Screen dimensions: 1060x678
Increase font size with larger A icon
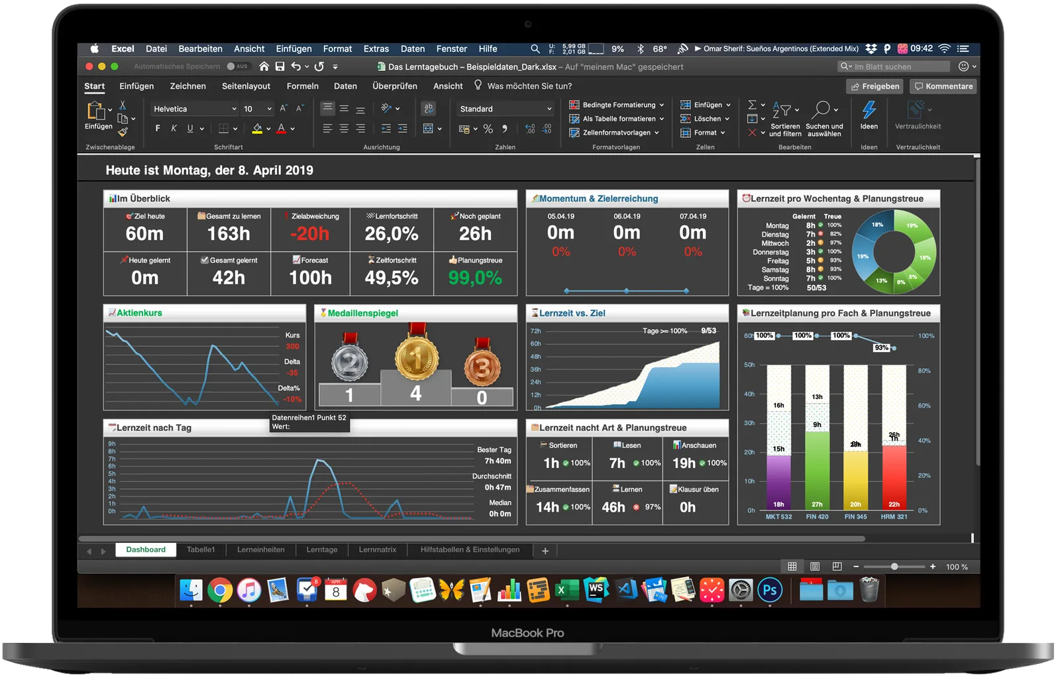(x=284, y=109)
